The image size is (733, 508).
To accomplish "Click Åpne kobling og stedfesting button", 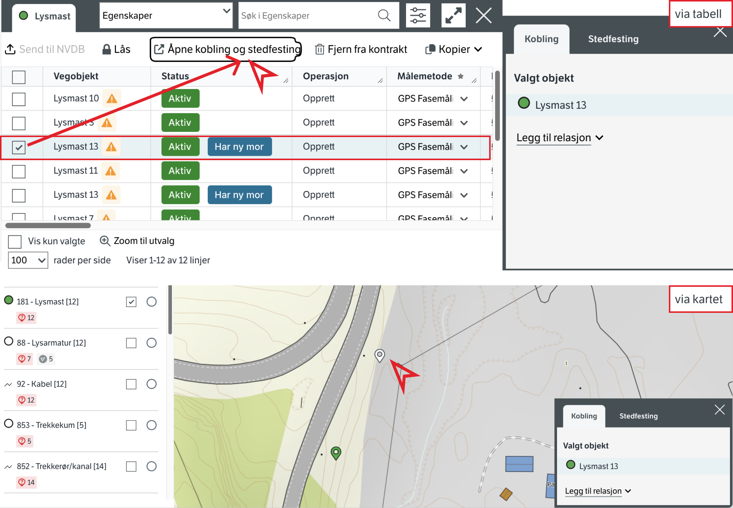I will (x=226, y=49).
